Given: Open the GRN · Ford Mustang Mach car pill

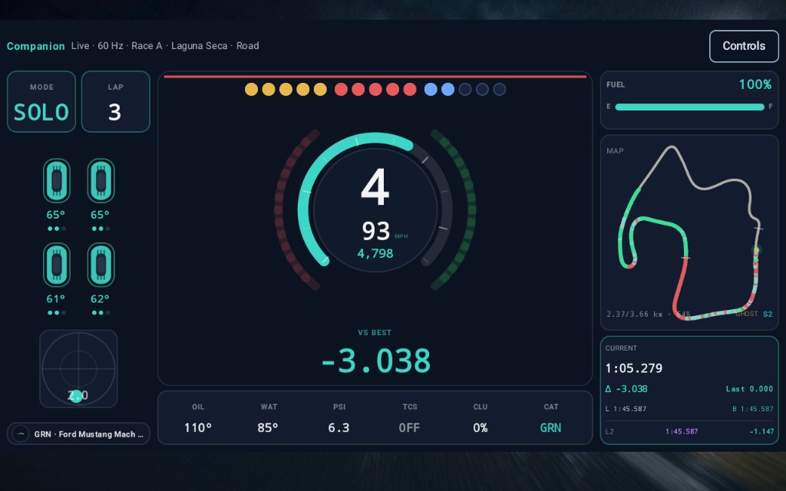Looking at the screenshot, I should tap(78, 434).
